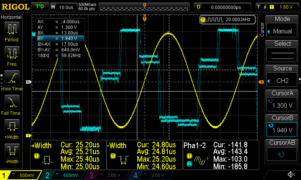Select the Freq measurement icon
This screenshot has width=301, height=180.
point(12,55)
